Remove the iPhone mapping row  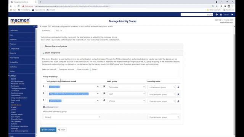(178, 101)
